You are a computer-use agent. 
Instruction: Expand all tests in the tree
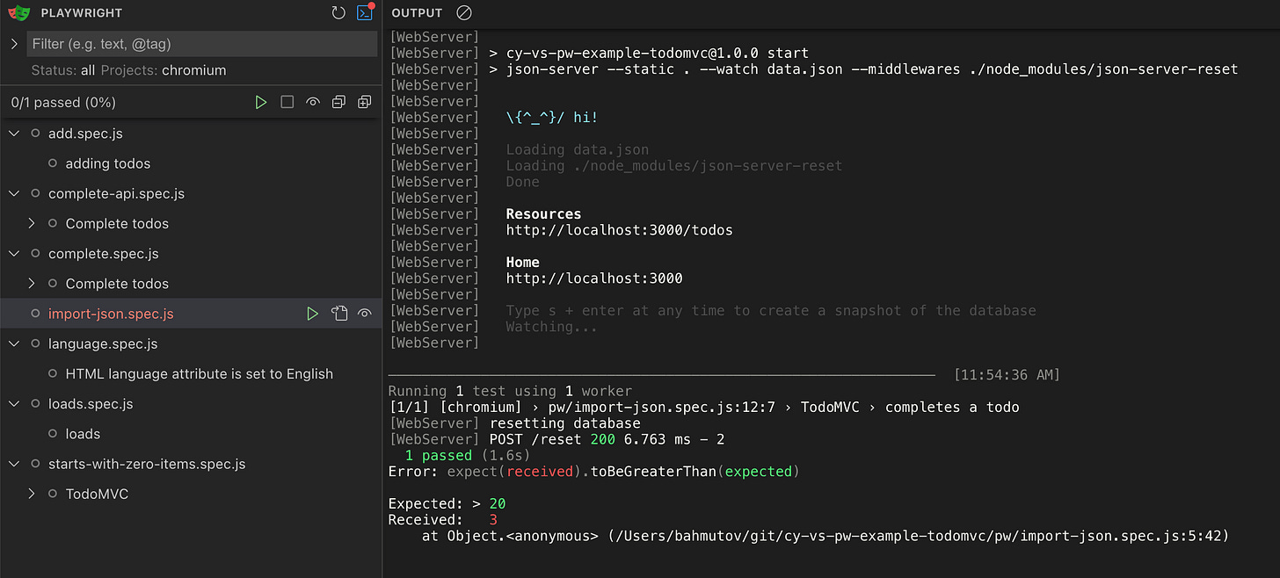[x=364, y=103]
